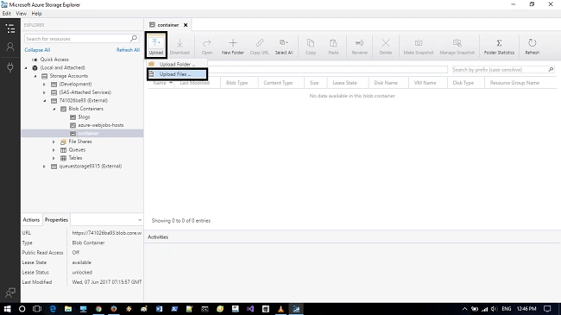Screen dimensions: 561x315
Task: Expand the (Development) storage node
Action: coord(44,84)
